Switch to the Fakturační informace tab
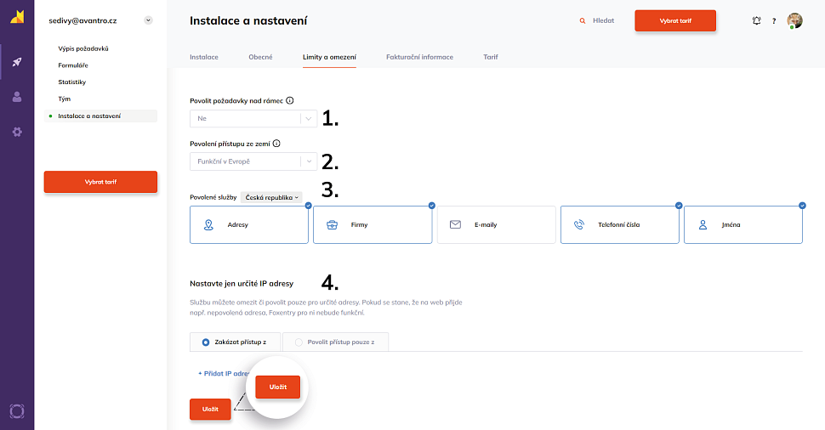This screenshot has height=430, width=825. pos(419,57)
